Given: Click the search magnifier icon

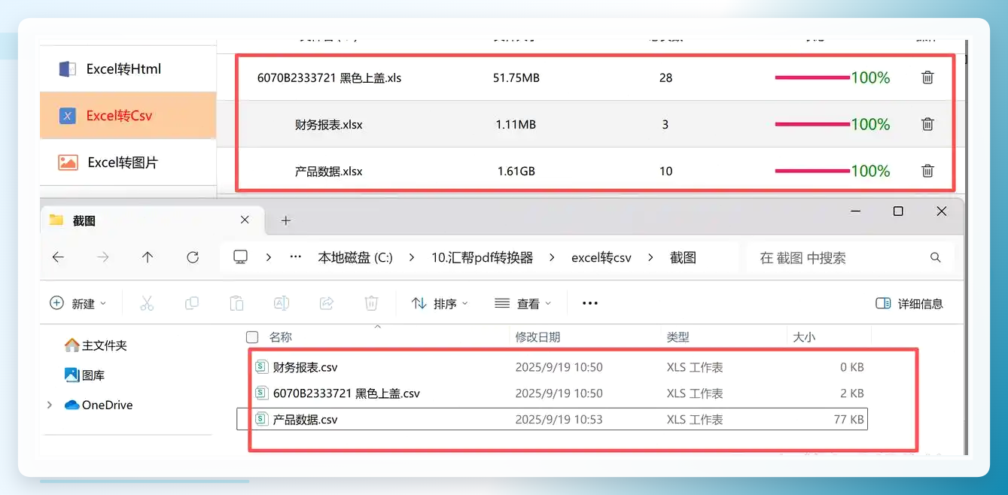Looking at the screenshot, I should click(x=936, y=257).
